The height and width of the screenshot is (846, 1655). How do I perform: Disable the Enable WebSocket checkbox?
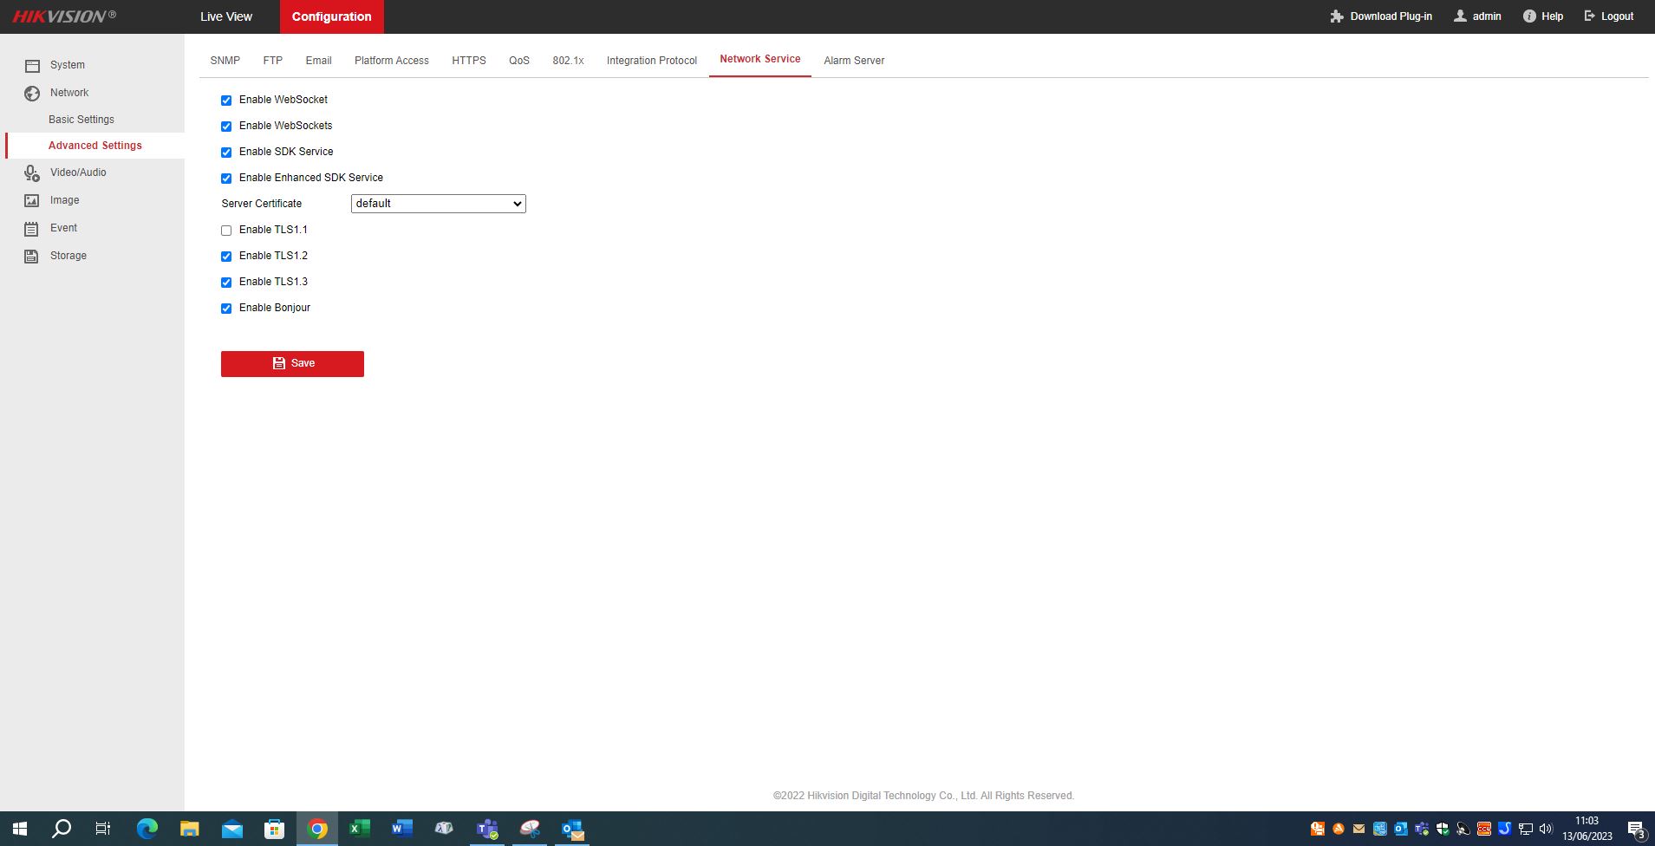[x=226, y=101]
